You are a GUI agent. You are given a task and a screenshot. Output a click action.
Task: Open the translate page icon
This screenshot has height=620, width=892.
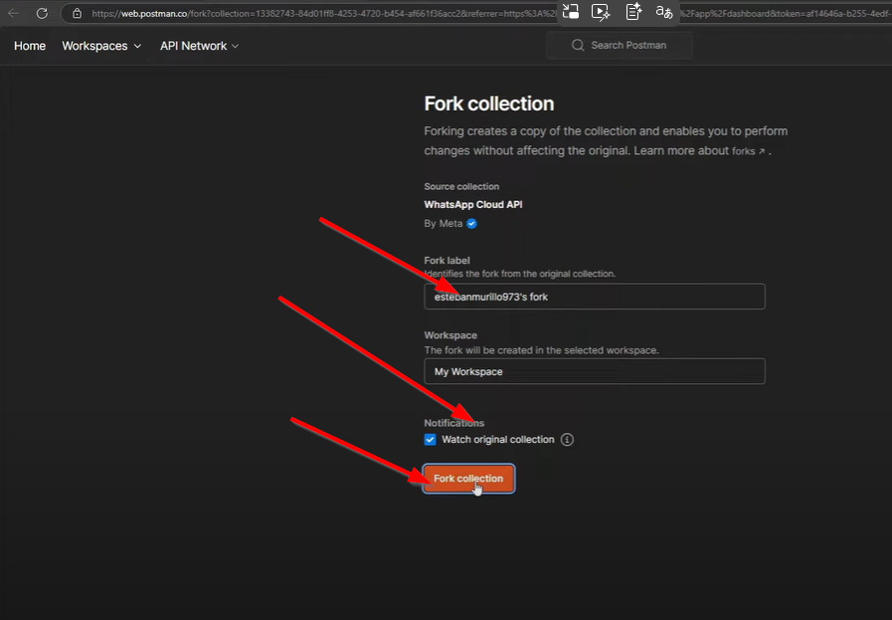coord(664,11)
